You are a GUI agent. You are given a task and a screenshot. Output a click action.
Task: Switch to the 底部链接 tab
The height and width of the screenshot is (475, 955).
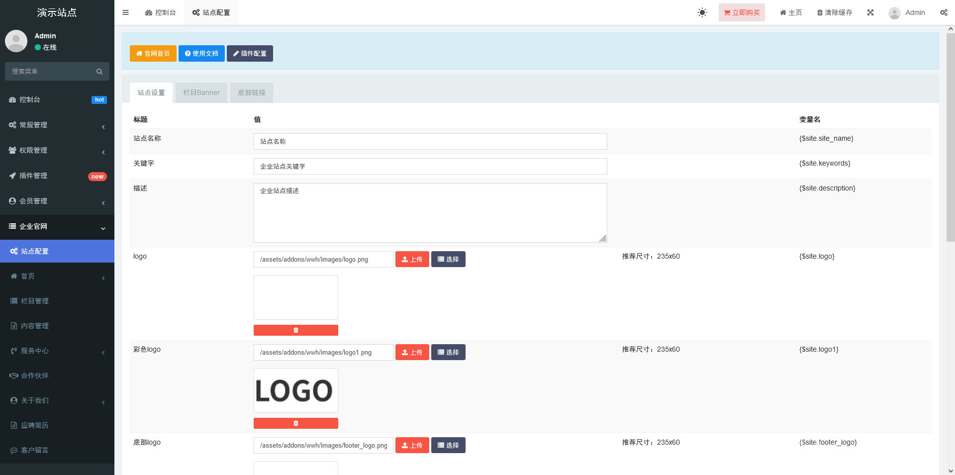[x=251, y=93]
